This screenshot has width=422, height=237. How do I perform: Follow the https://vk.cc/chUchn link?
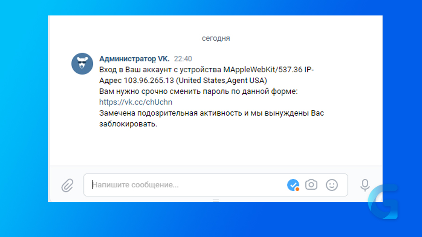tap(136, 102)
